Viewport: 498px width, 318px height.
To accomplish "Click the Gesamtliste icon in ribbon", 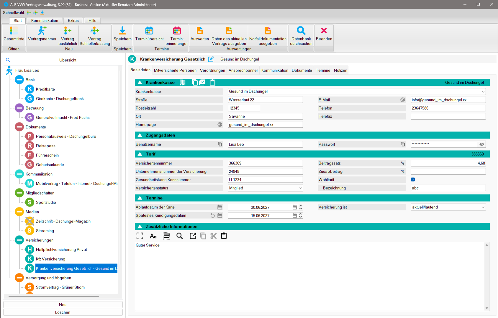I will click(x=14, y=31).
